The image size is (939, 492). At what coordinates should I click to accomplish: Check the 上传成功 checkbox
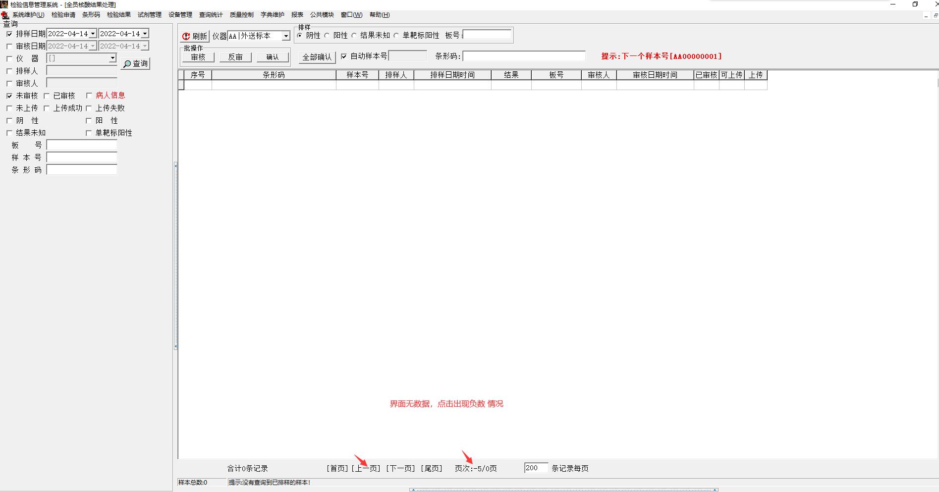point(47,108)
